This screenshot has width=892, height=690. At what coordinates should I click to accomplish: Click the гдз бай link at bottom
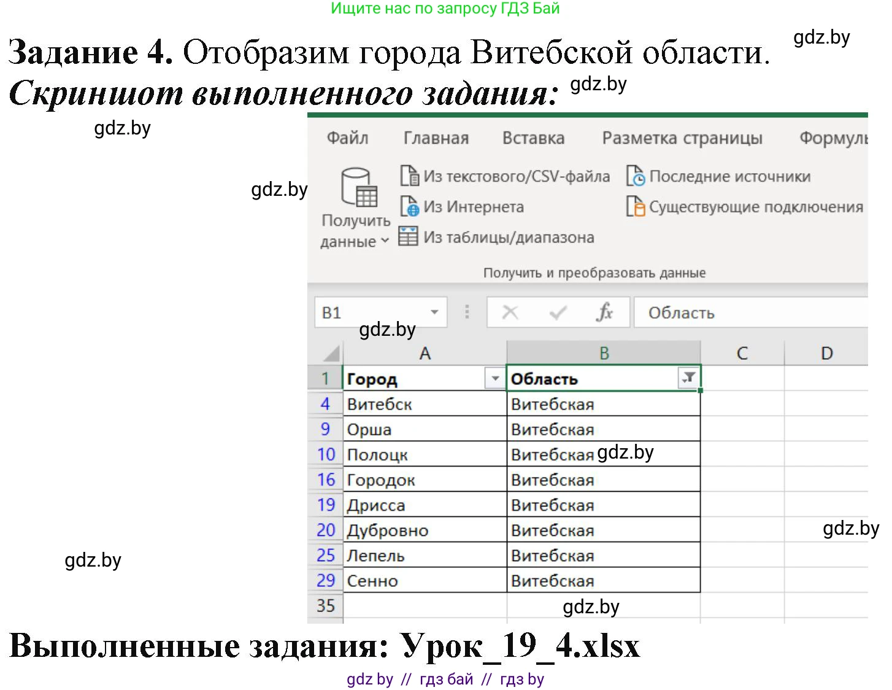(445, 679)
